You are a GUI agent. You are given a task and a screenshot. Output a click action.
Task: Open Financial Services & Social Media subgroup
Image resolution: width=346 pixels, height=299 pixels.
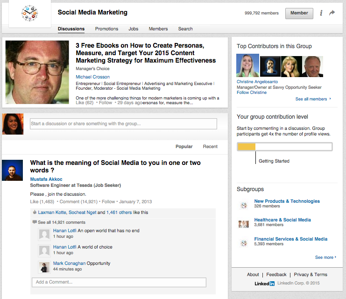click(x=290, y=239)
